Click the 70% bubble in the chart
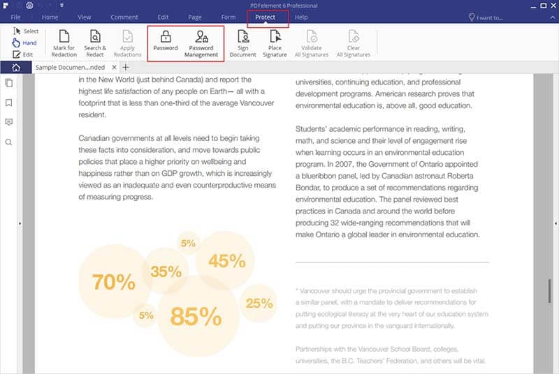 point(114,281)
